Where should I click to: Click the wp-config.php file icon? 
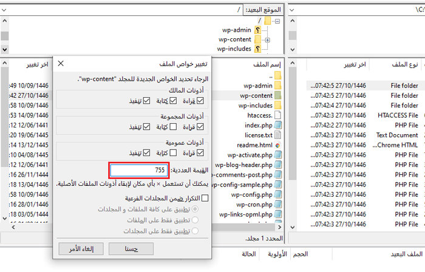(278, 194)
